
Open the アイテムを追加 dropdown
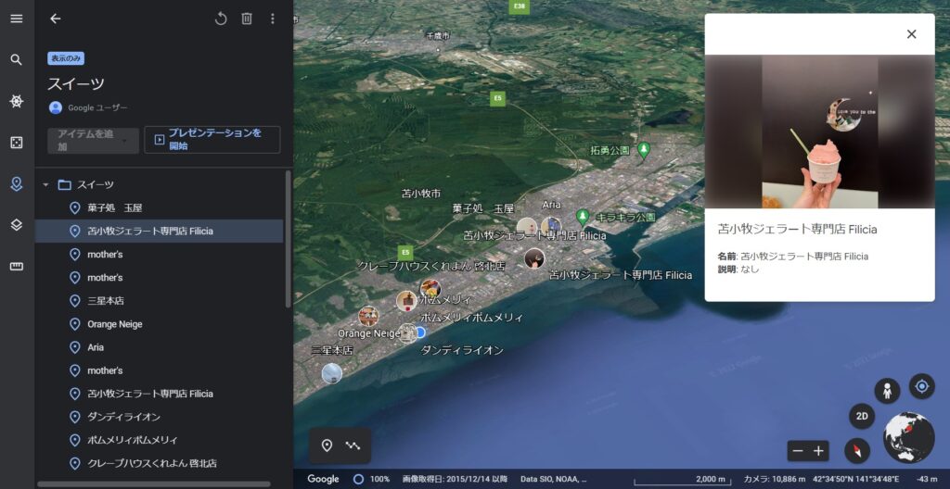pos(93,141)
